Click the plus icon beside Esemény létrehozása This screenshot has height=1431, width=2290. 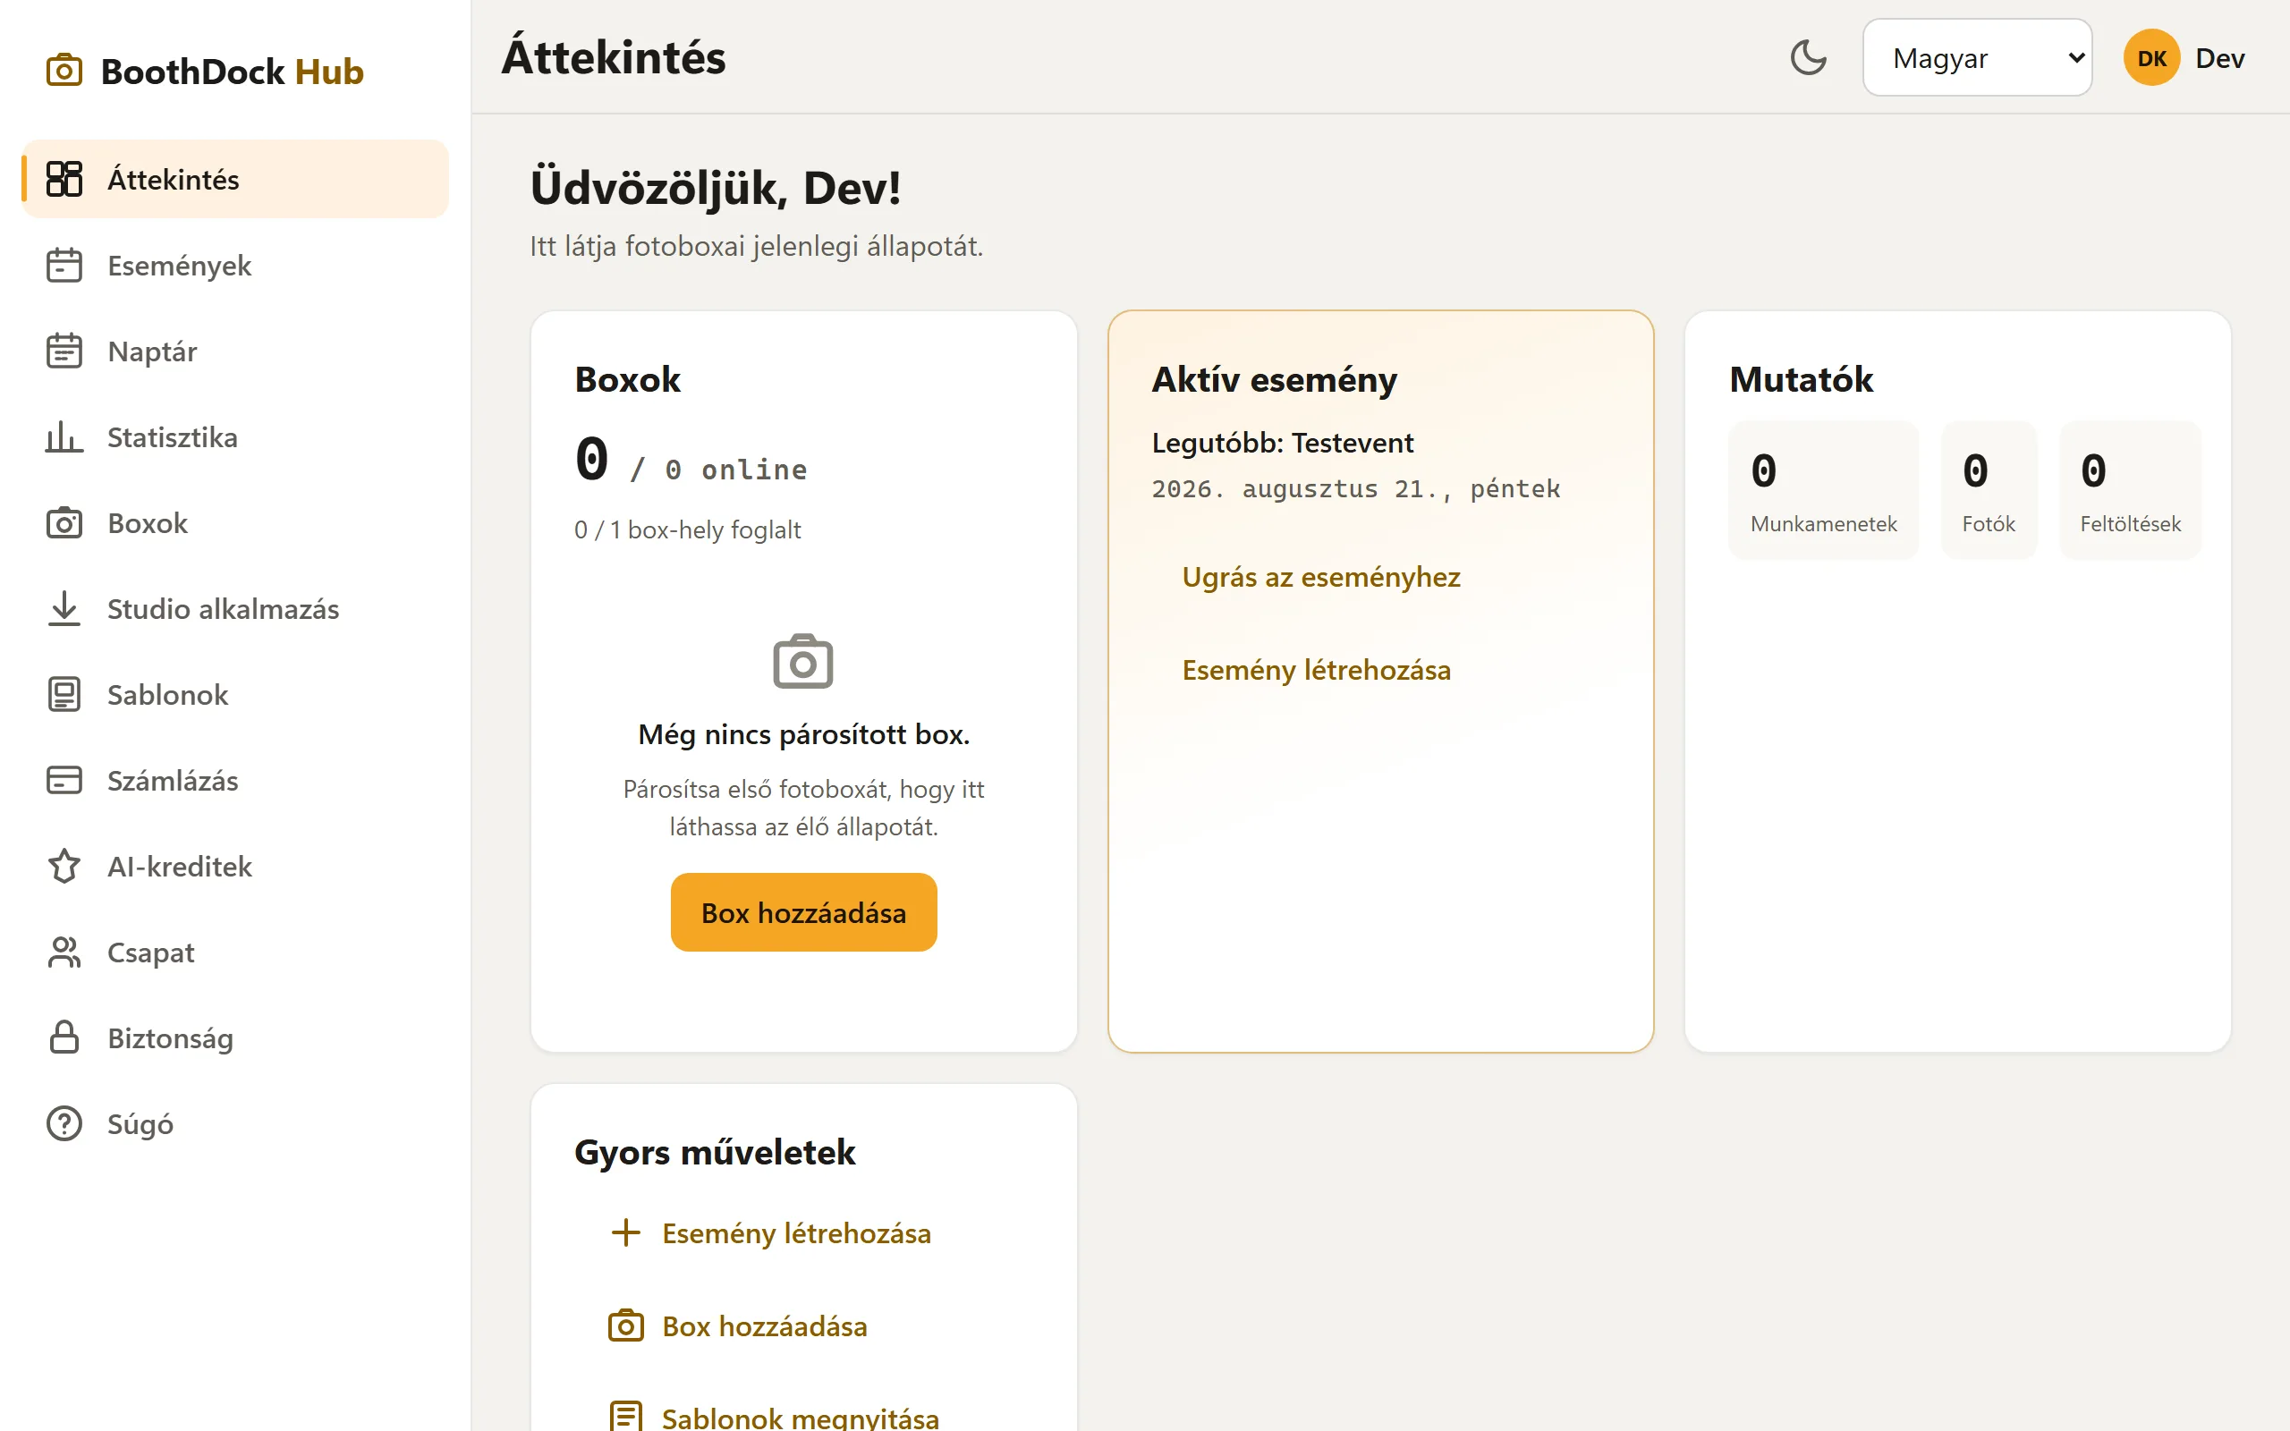pos(625,1233)
